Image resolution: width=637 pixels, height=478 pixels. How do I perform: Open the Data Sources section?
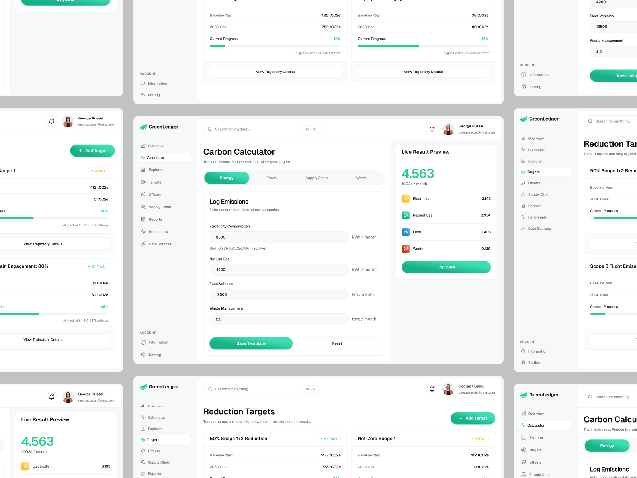click(x=160, y=244)
